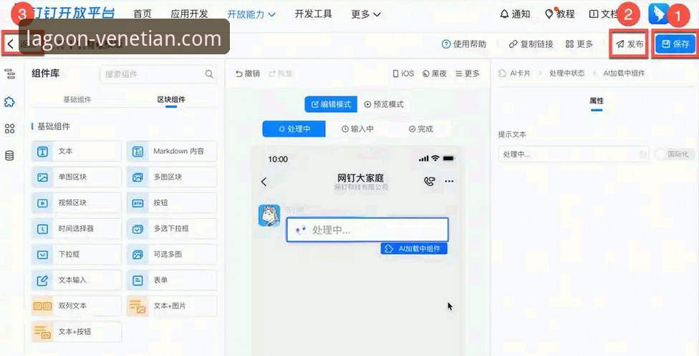This screenshot has width=699, height=356.
Task: Toggle 黑夜 dark mode preview
Action: coord(435,74)
